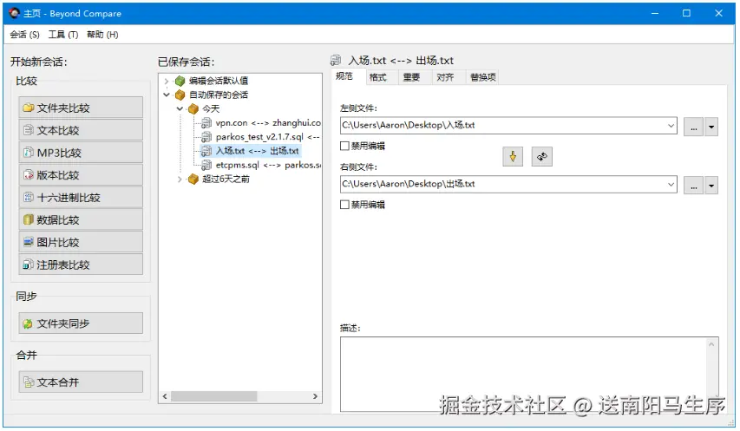
Task: Minimize the Beyond Compare window
Action: [655, 13]
